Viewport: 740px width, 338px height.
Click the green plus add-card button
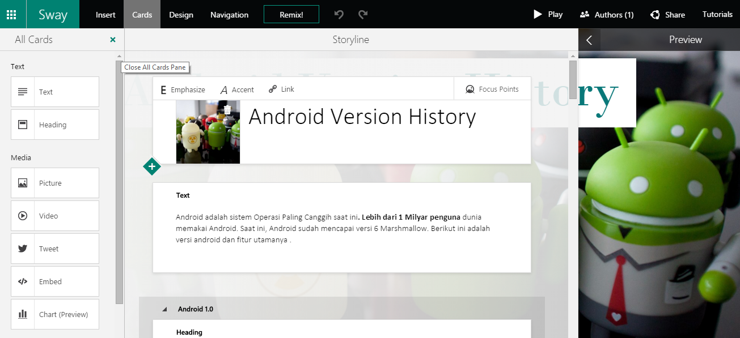click(152, 166)
